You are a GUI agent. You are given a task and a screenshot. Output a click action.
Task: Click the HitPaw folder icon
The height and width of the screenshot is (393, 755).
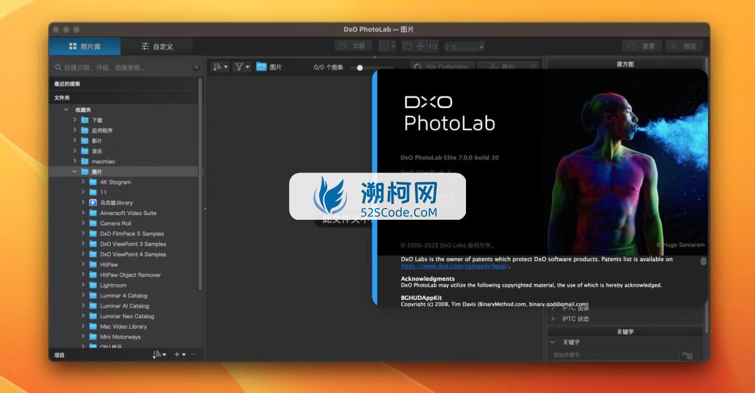(93, 265)
